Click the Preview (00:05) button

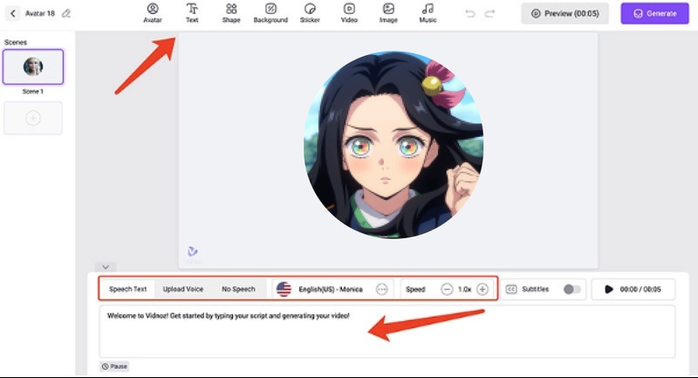[565, 13]
